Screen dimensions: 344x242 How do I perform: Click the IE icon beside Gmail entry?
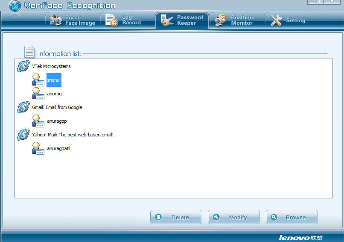click(23, 108)
